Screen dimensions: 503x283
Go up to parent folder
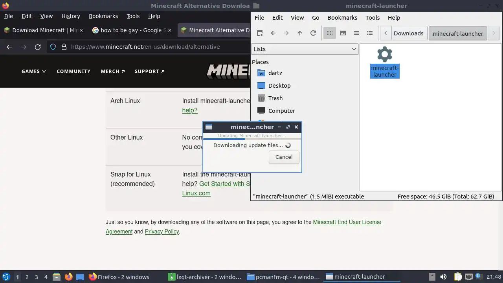point(300,33)
